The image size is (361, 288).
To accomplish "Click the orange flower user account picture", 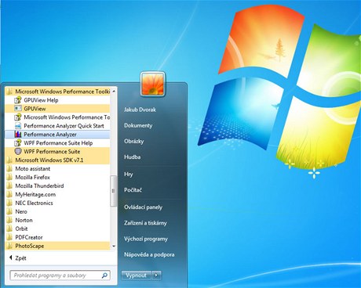I will [153, 84].
